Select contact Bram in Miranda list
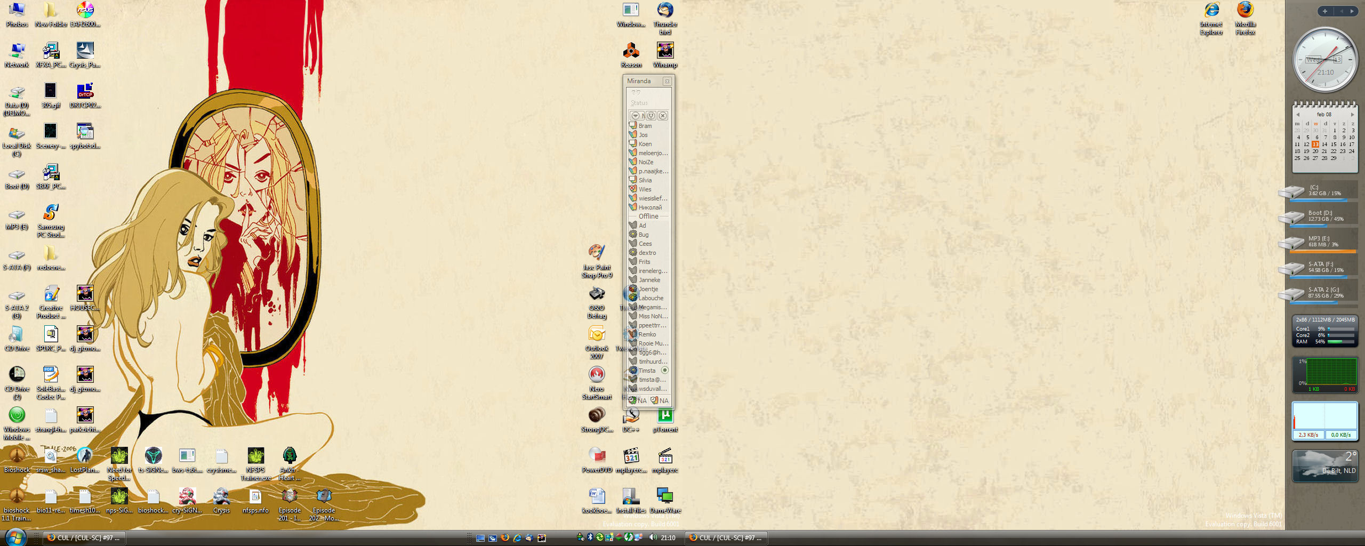 click(x=648, y=126)
